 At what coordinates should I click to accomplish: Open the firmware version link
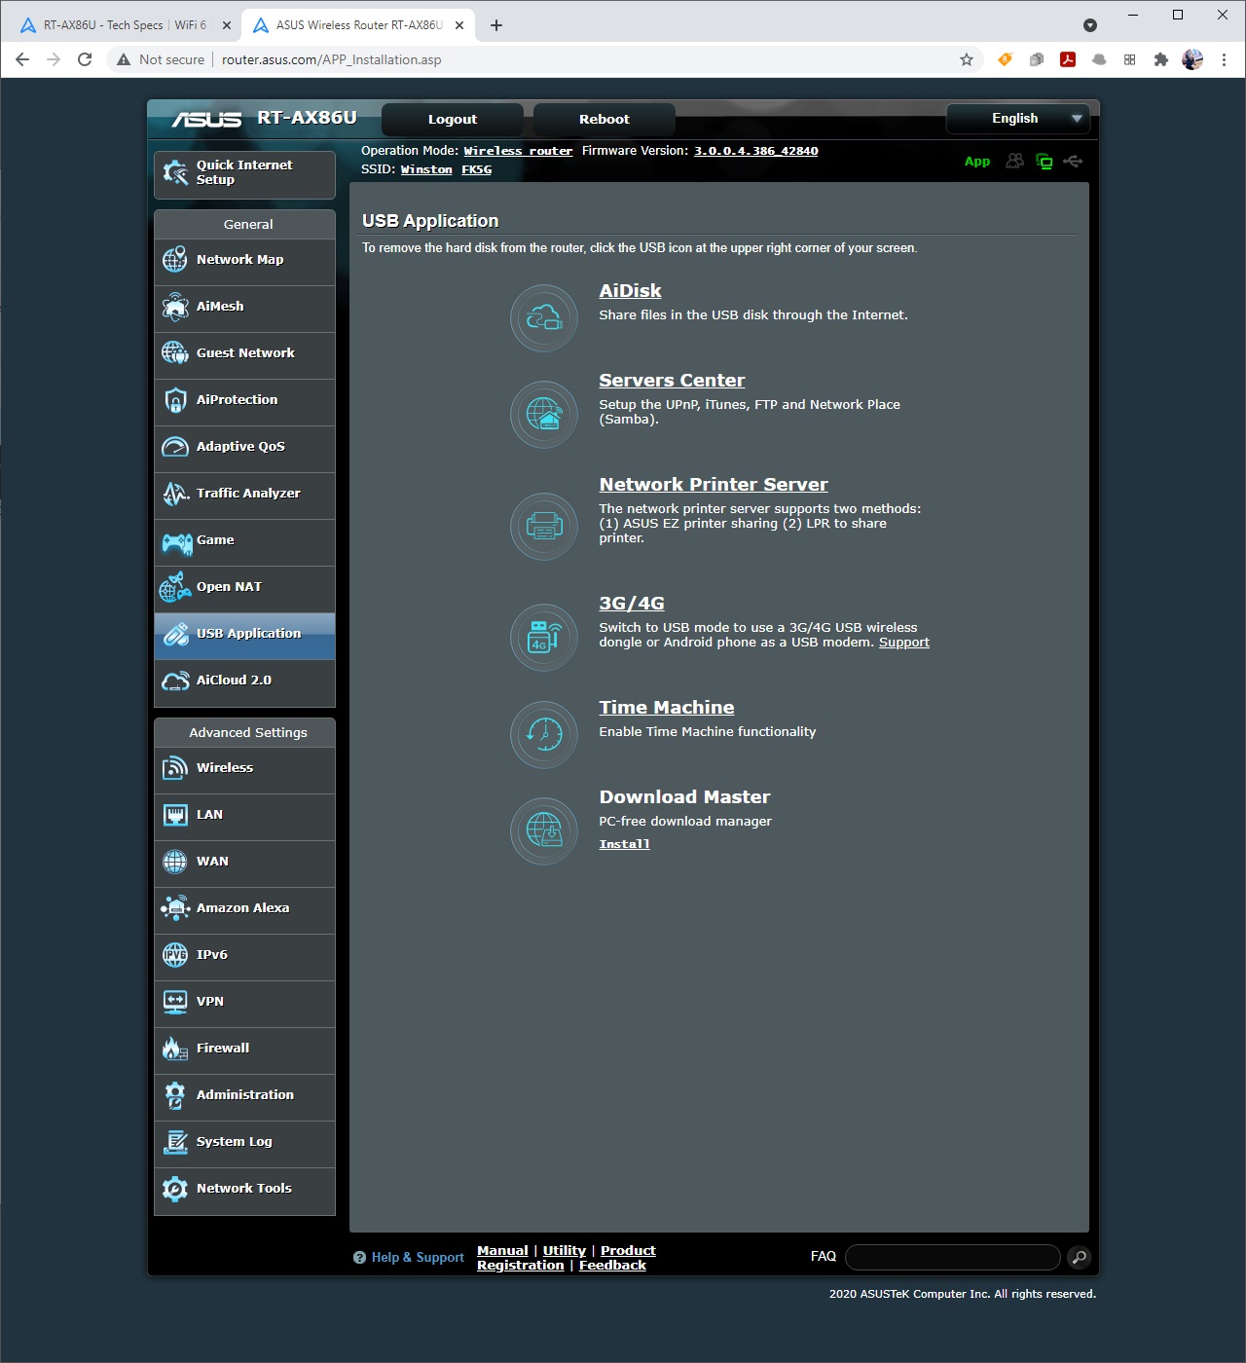point(755,151)
